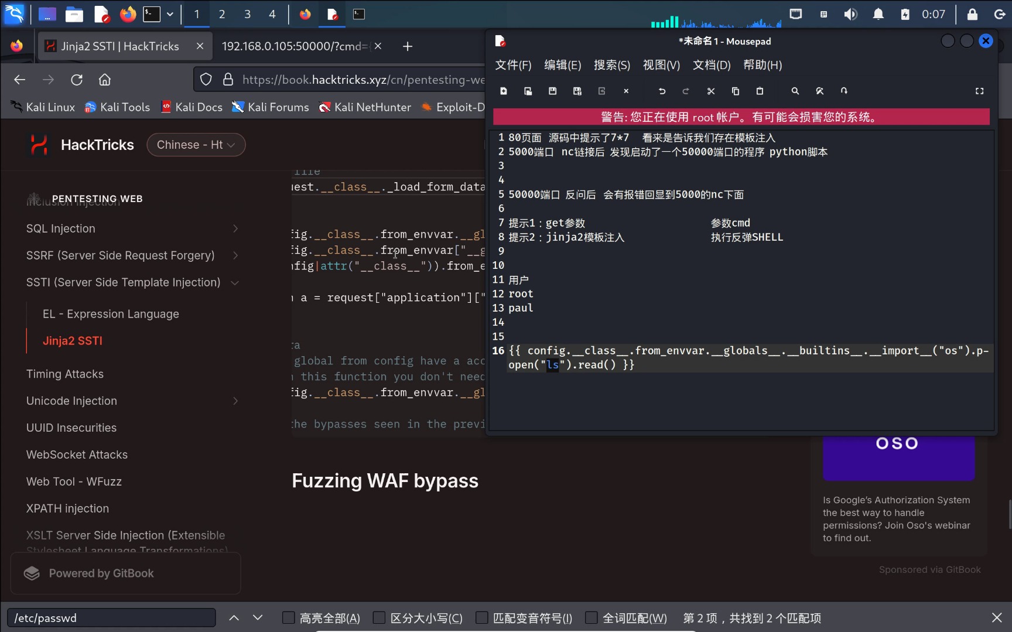Open the Kali Docs bookmark
1012x632 pixels.
click(192, 107)
